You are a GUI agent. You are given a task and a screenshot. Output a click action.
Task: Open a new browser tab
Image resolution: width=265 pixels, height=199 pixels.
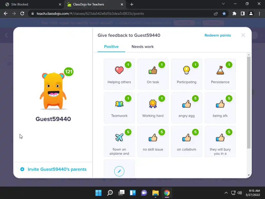pos(132,4)
